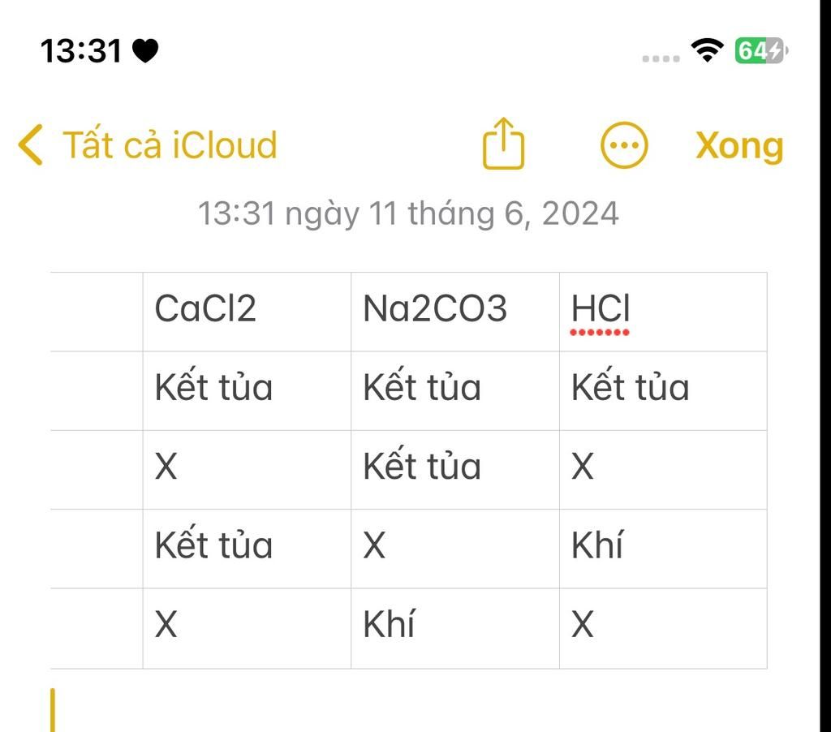
Task: Go back to Tất cả iCloud
Action: pos(170,146)
